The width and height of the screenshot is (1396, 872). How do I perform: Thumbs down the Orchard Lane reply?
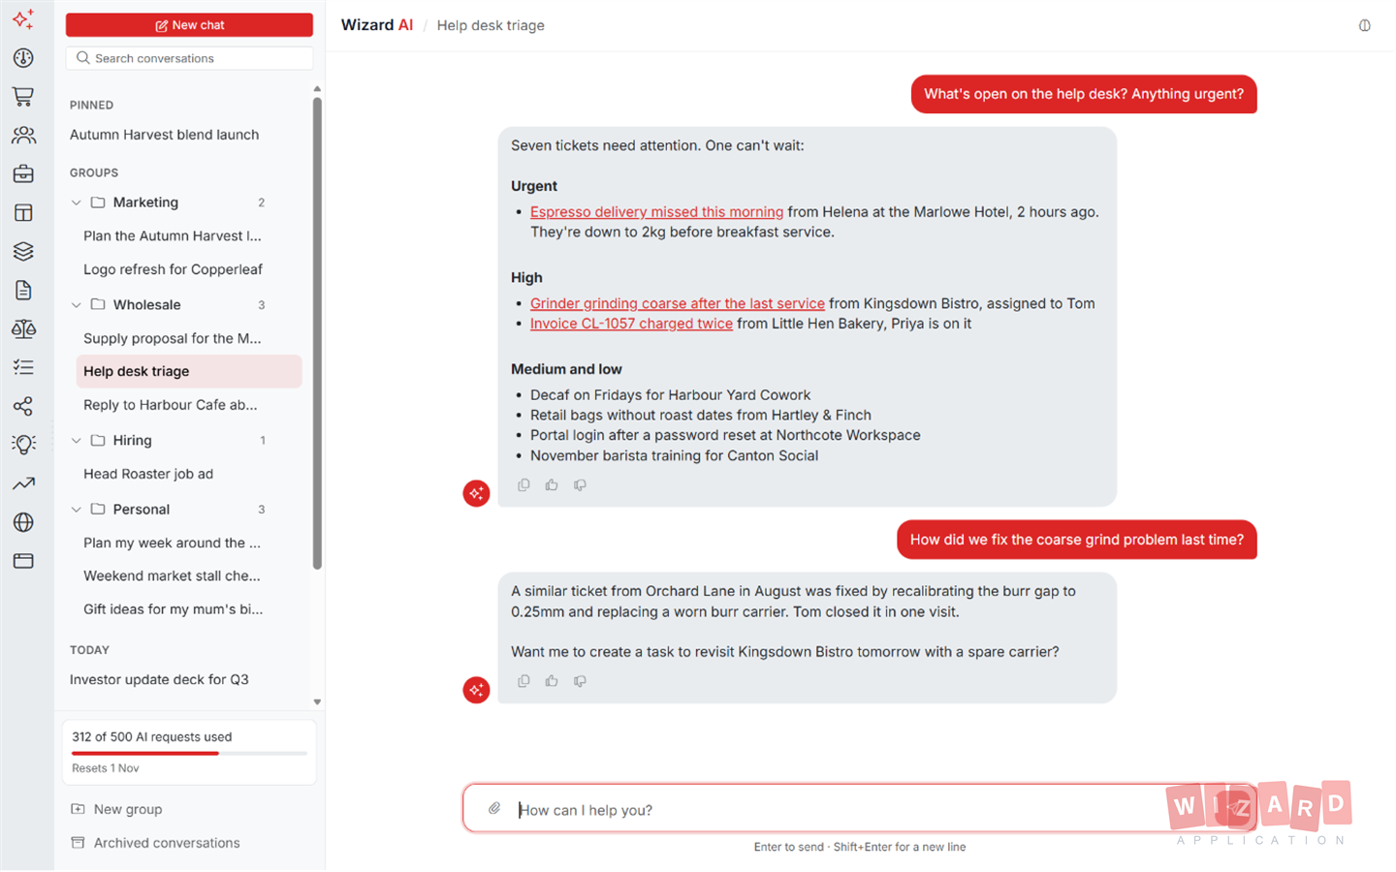[580, 681]
